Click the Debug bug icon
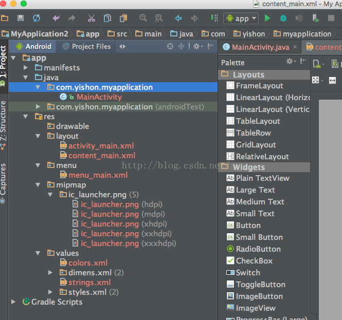This screenshot has width=342, height=320. (x=283, y=18)
